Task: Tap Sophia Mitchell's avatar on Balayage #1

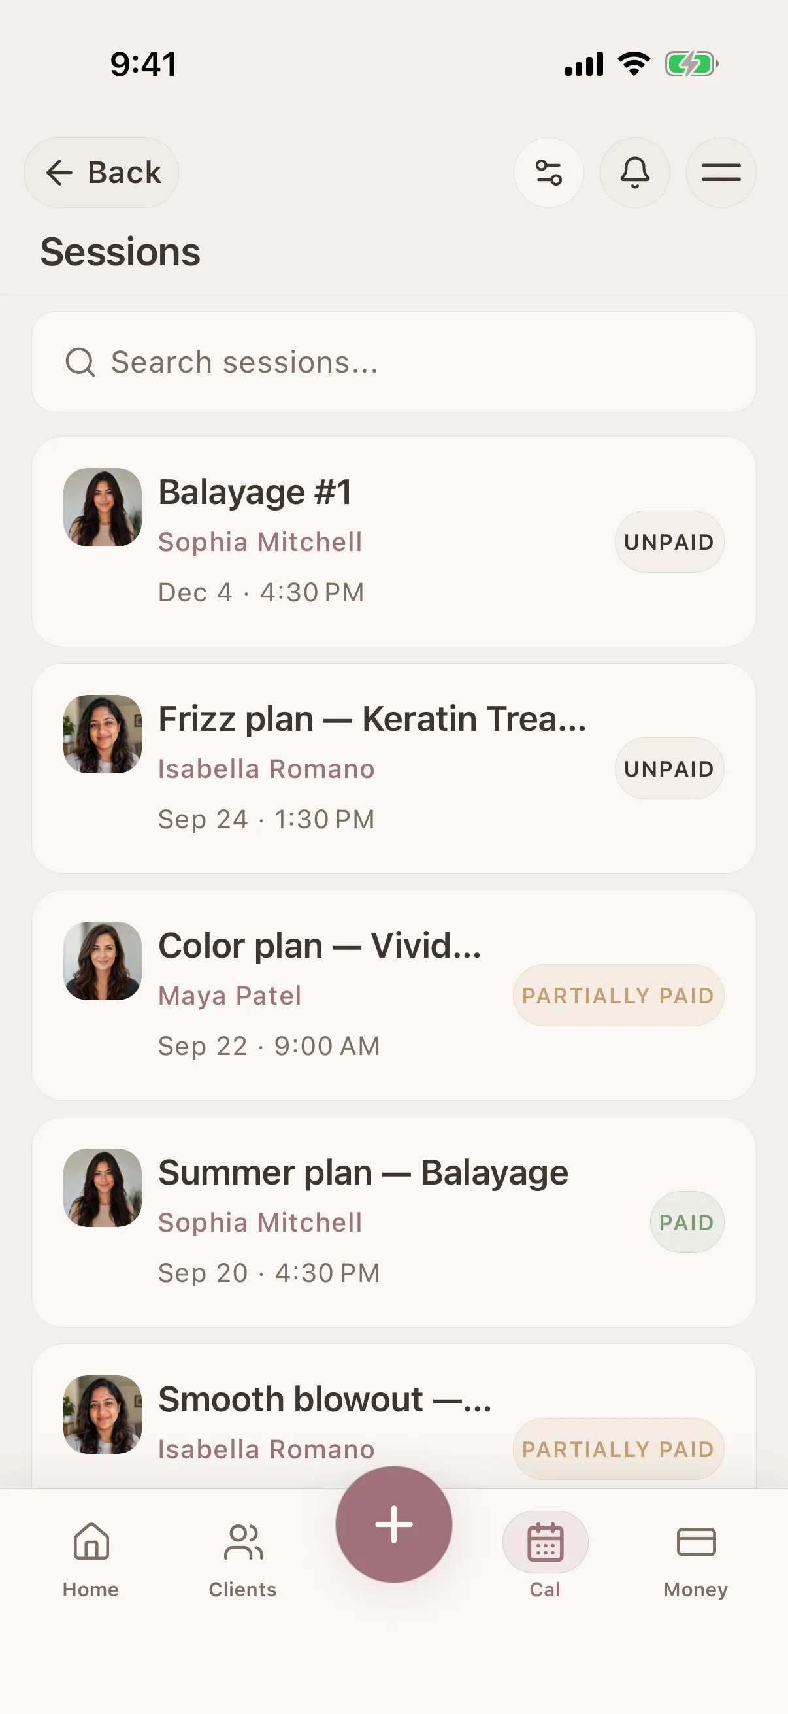Action: (103, 507)
